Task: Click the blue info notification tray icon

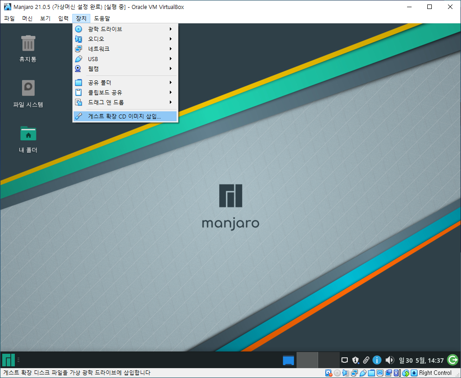Action: (377, 360)
